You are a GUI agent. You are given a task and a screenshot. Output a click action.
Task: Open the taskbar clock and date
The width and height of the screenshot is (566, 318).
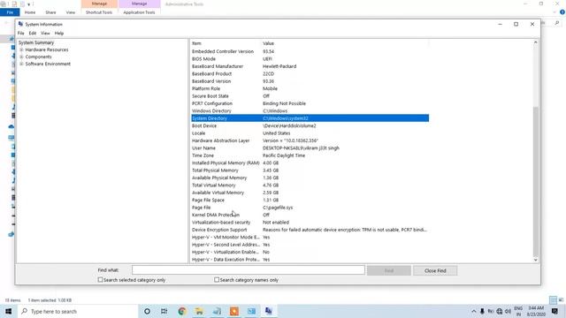point(536,311)
